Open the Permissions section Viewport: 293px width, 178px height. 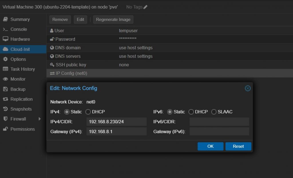coord(22,129)
